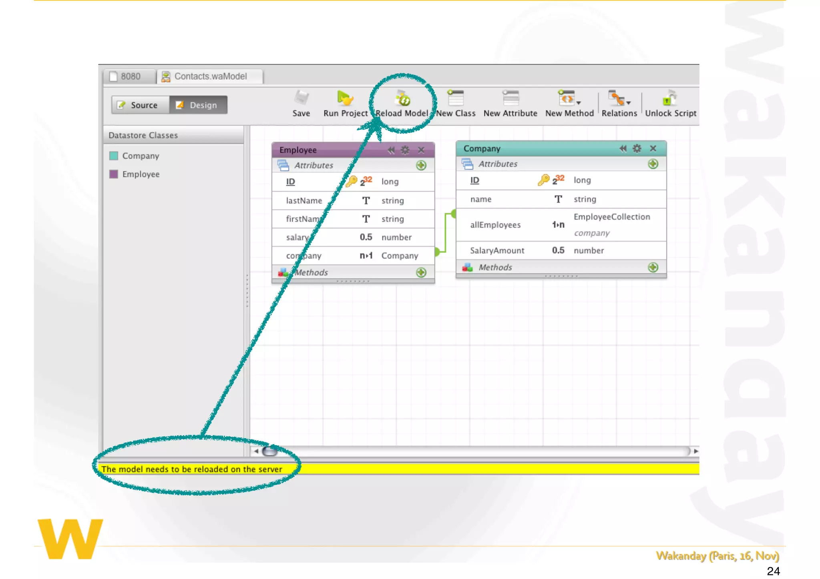Switch to the Design view
Image resolution: width=820 pixels, height=579 pixels.
point(198,105)
